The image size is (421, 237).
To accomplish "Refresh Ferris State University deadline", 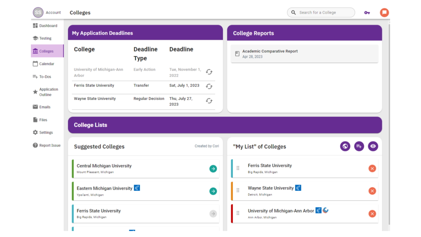I will point(209,86).
